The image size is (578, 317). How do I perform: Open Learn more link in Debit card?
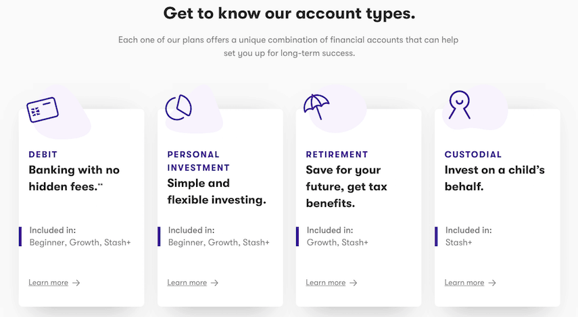48,283
